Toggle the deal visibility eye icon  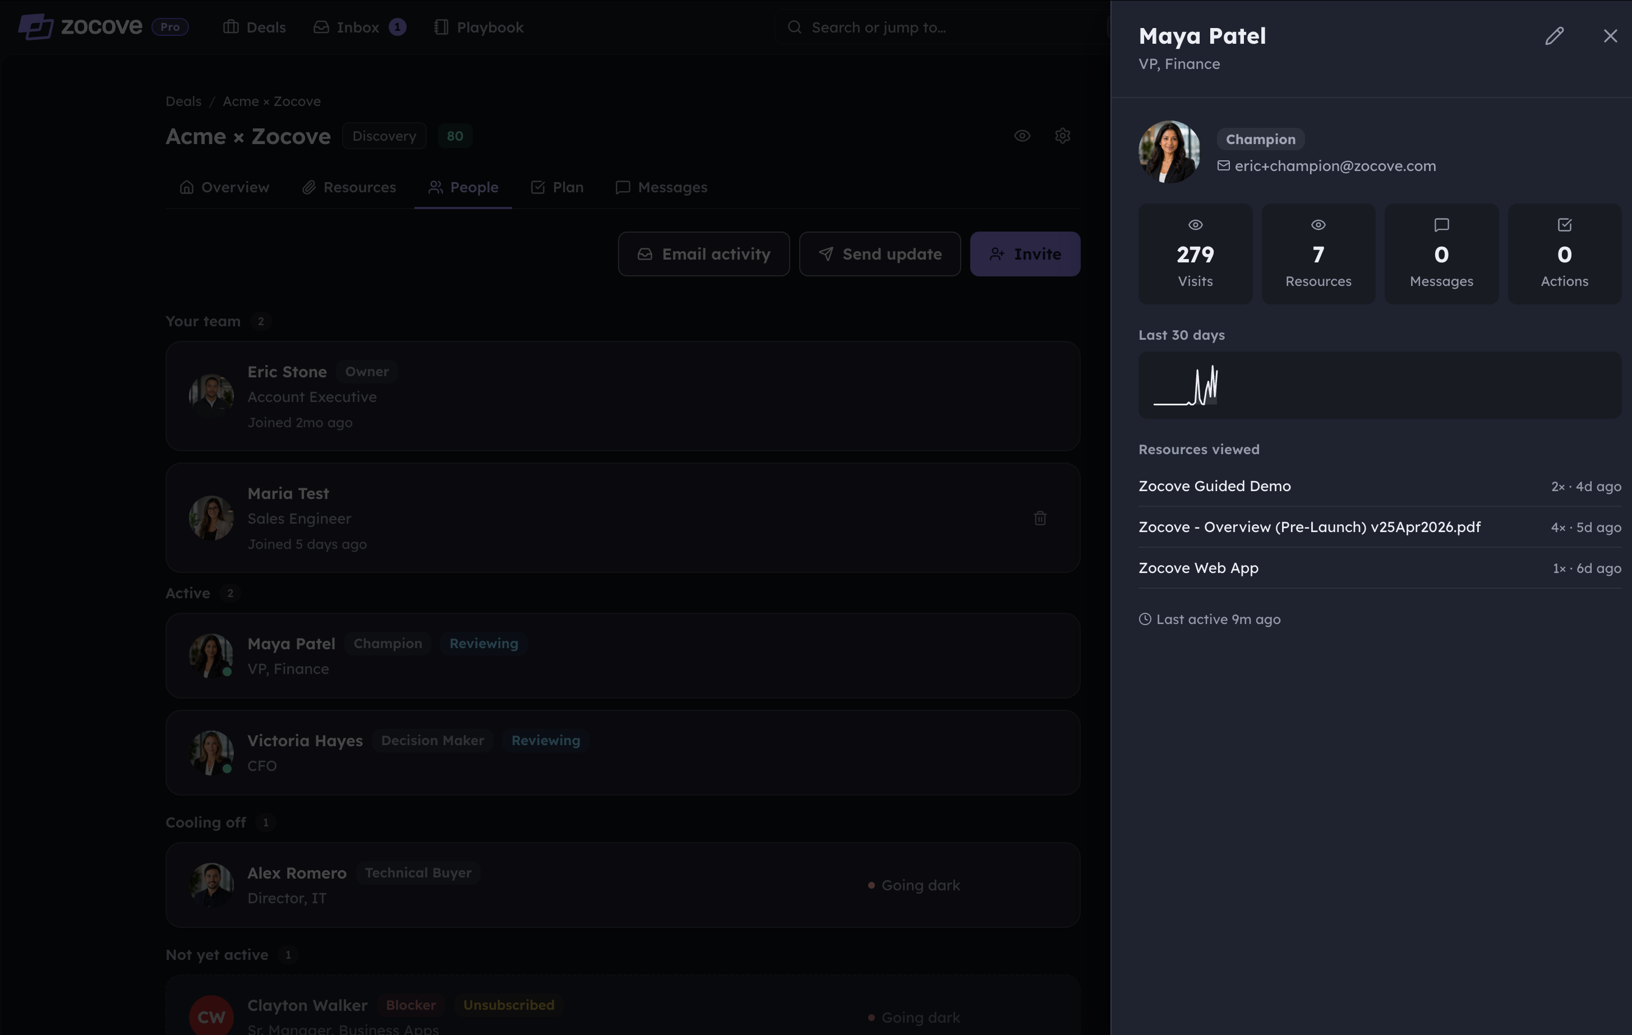point(1022,136)
